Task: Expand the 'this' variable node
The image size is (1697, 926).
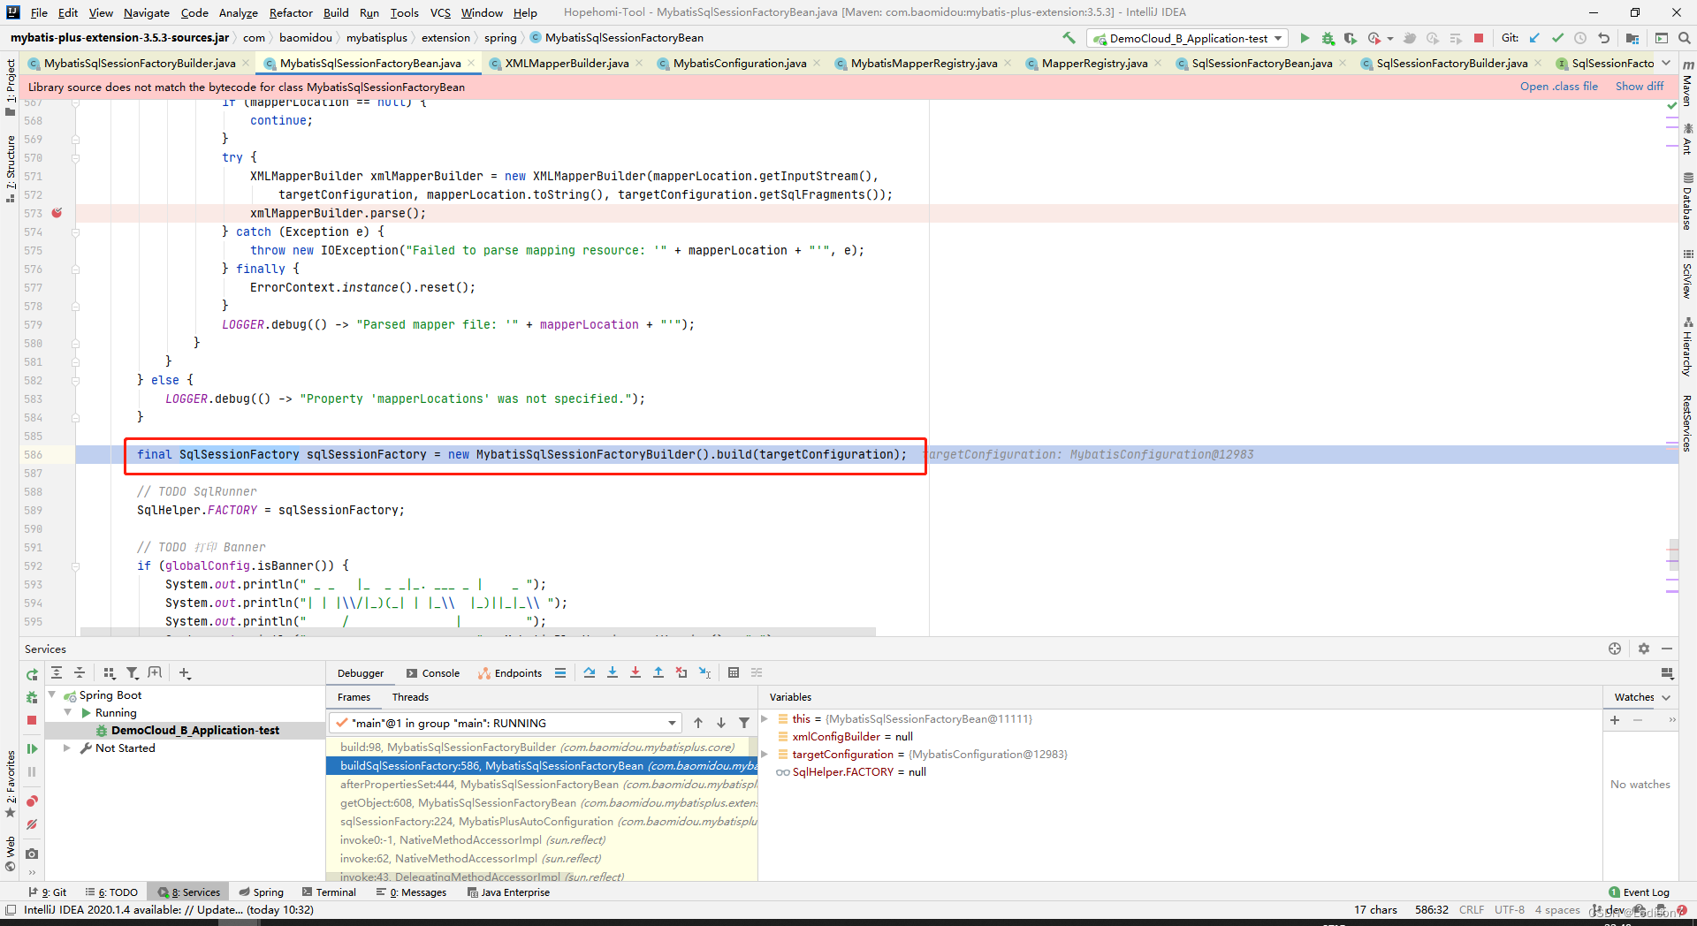Action: (x=765, y=718)
